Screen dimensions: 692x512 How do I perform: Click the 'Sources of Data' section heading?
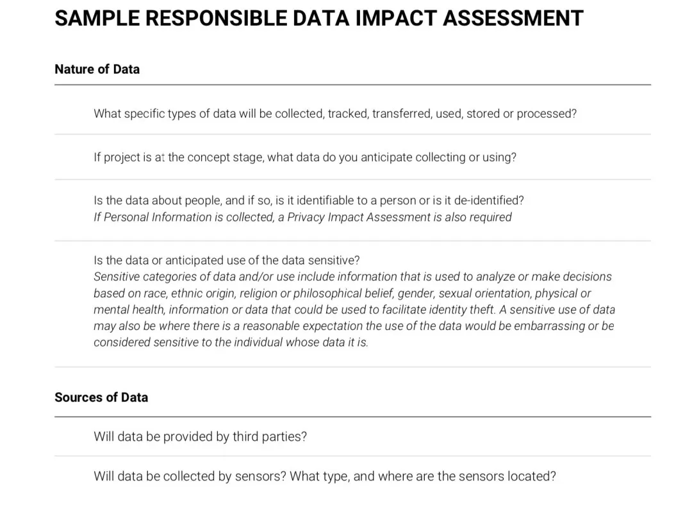point(101,397)
